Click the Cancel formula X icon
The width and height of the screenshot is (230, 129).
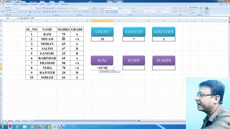(x=22, y=18)
